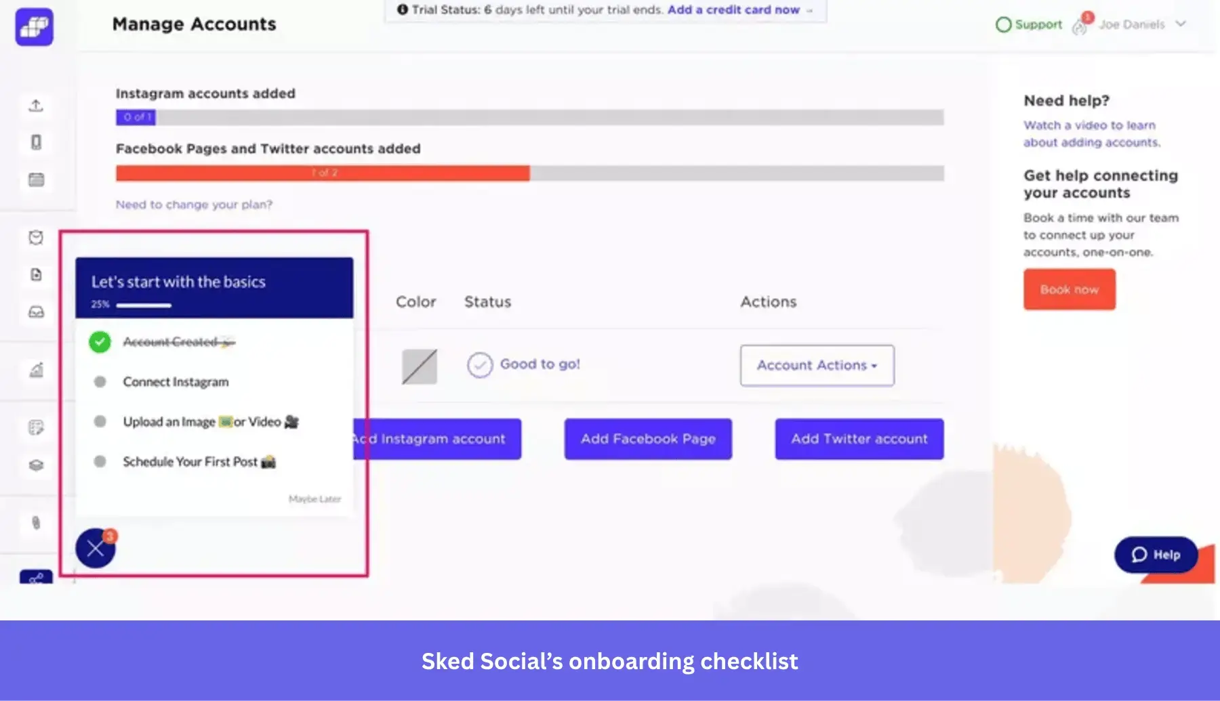
Task: Switch to Manage Accounts heading area
Action: 194,24
